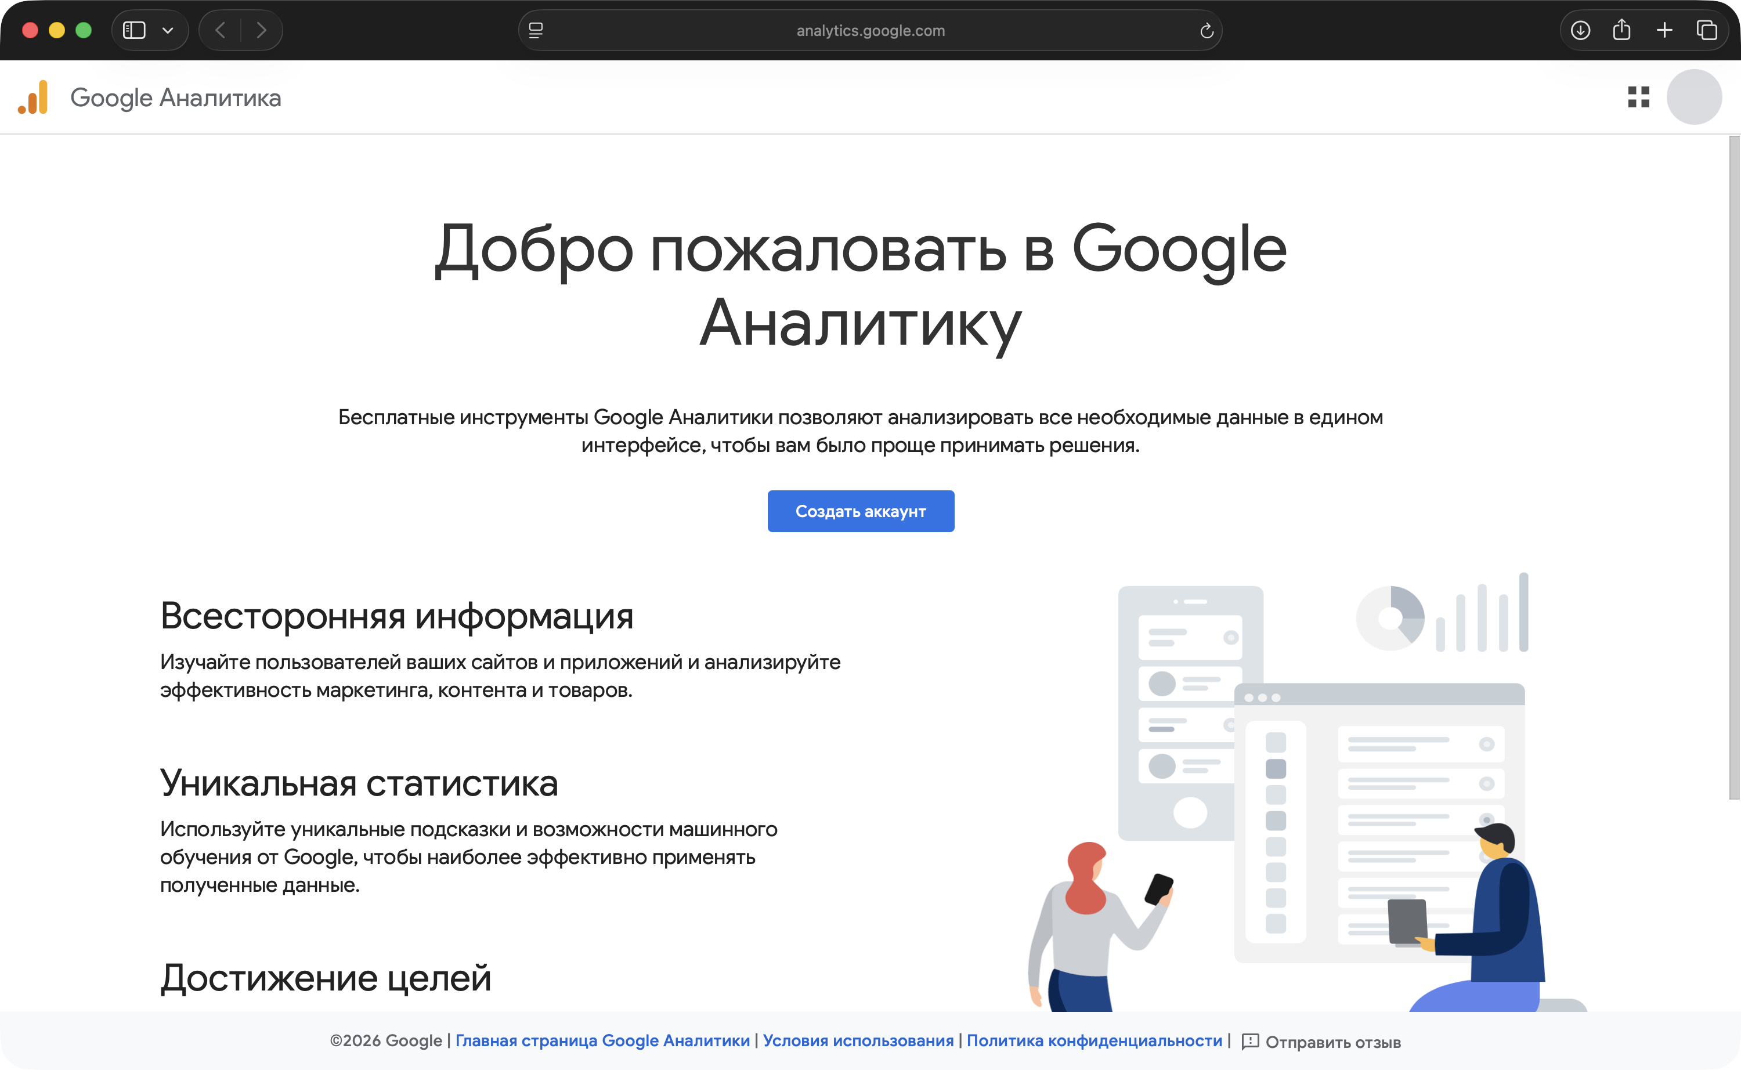Click the Создать аккаунт button
Image resolution: width=1741 pixels, height=1070 pixels.
pyautogui.click(x=861, y=511)
